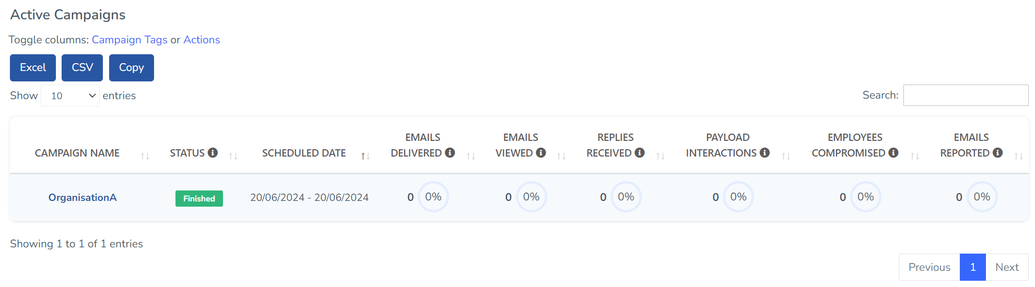Click the Employees Compromised info icon
This screenshot has height=287, width=1035.
[893, 152]
